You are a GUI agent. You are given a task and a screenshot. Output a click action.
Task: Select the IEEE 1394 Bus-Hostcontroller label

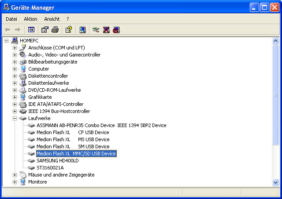pyautogui.click(x=59, y=111)
